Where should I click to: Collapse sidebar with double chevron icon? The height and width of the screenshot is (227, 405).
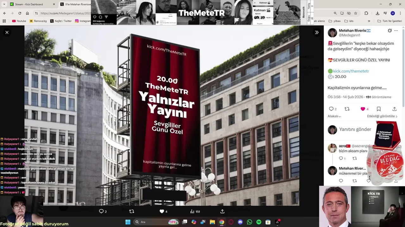(317, 32)
